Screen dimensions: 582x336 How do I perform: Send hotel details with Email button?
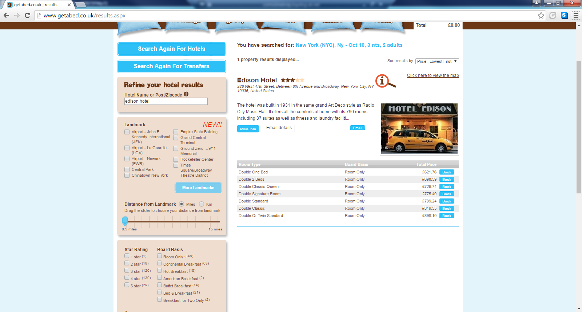click(358, 128)
